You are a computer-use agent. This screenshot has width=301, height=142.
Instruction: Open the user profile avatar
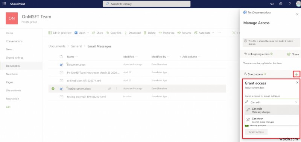(x=298, y=4)
